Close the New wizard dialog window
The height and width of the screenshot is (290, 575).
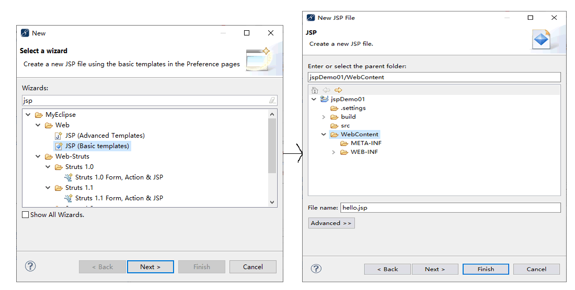click(x=271, y=33)
